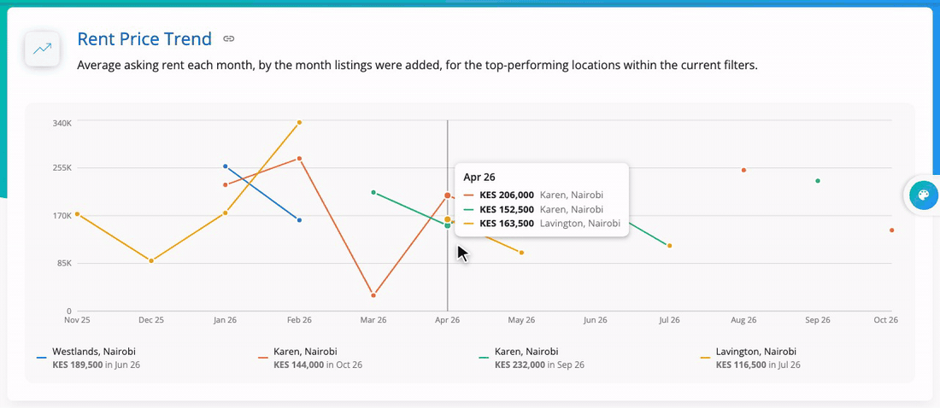
Task: Click the yellow Lavington legend color line
Action: (706, 358)
